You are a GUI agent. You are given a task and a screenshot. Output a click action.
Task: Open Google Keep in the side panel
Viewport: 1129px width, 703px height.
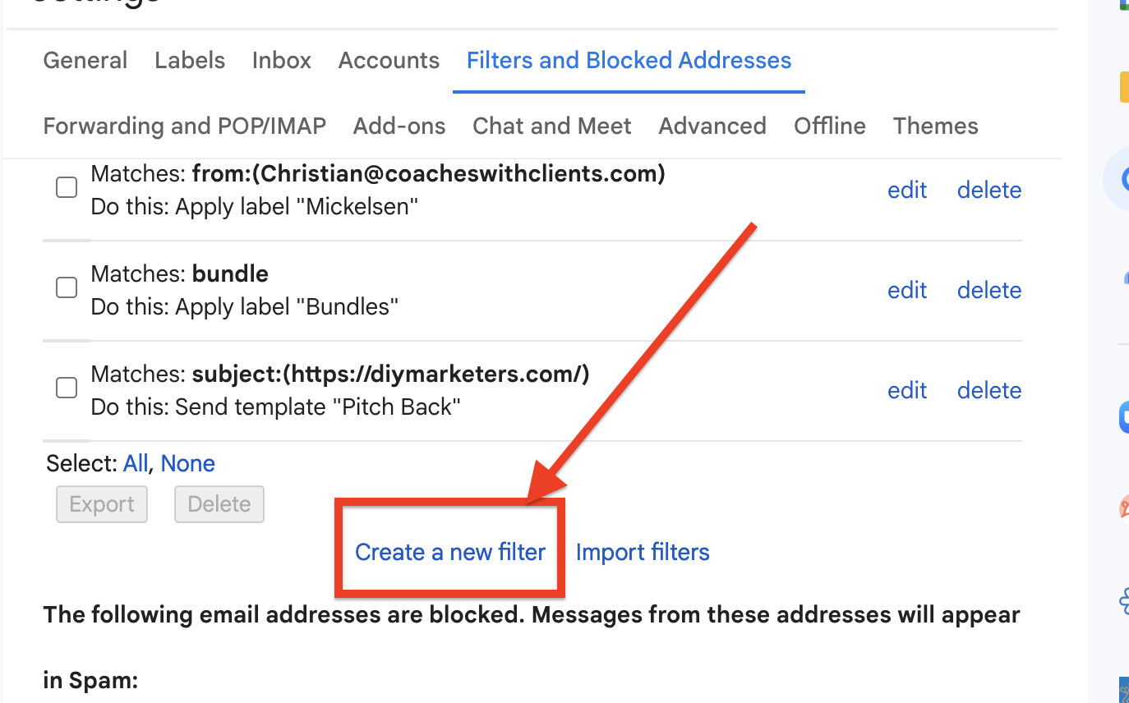[x=1124, y=87]
